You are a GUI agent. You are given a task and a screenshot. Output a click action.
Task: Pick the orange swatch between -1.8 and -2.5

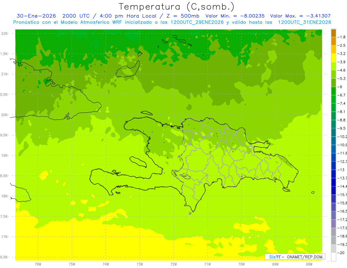333,41
